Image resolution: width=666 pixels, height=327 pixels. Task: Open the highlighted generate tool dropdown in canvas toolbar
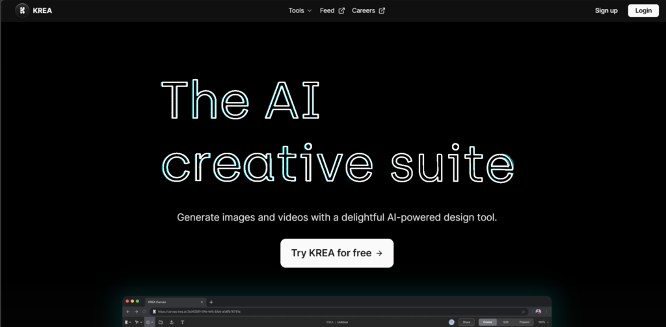click(150, 322)
